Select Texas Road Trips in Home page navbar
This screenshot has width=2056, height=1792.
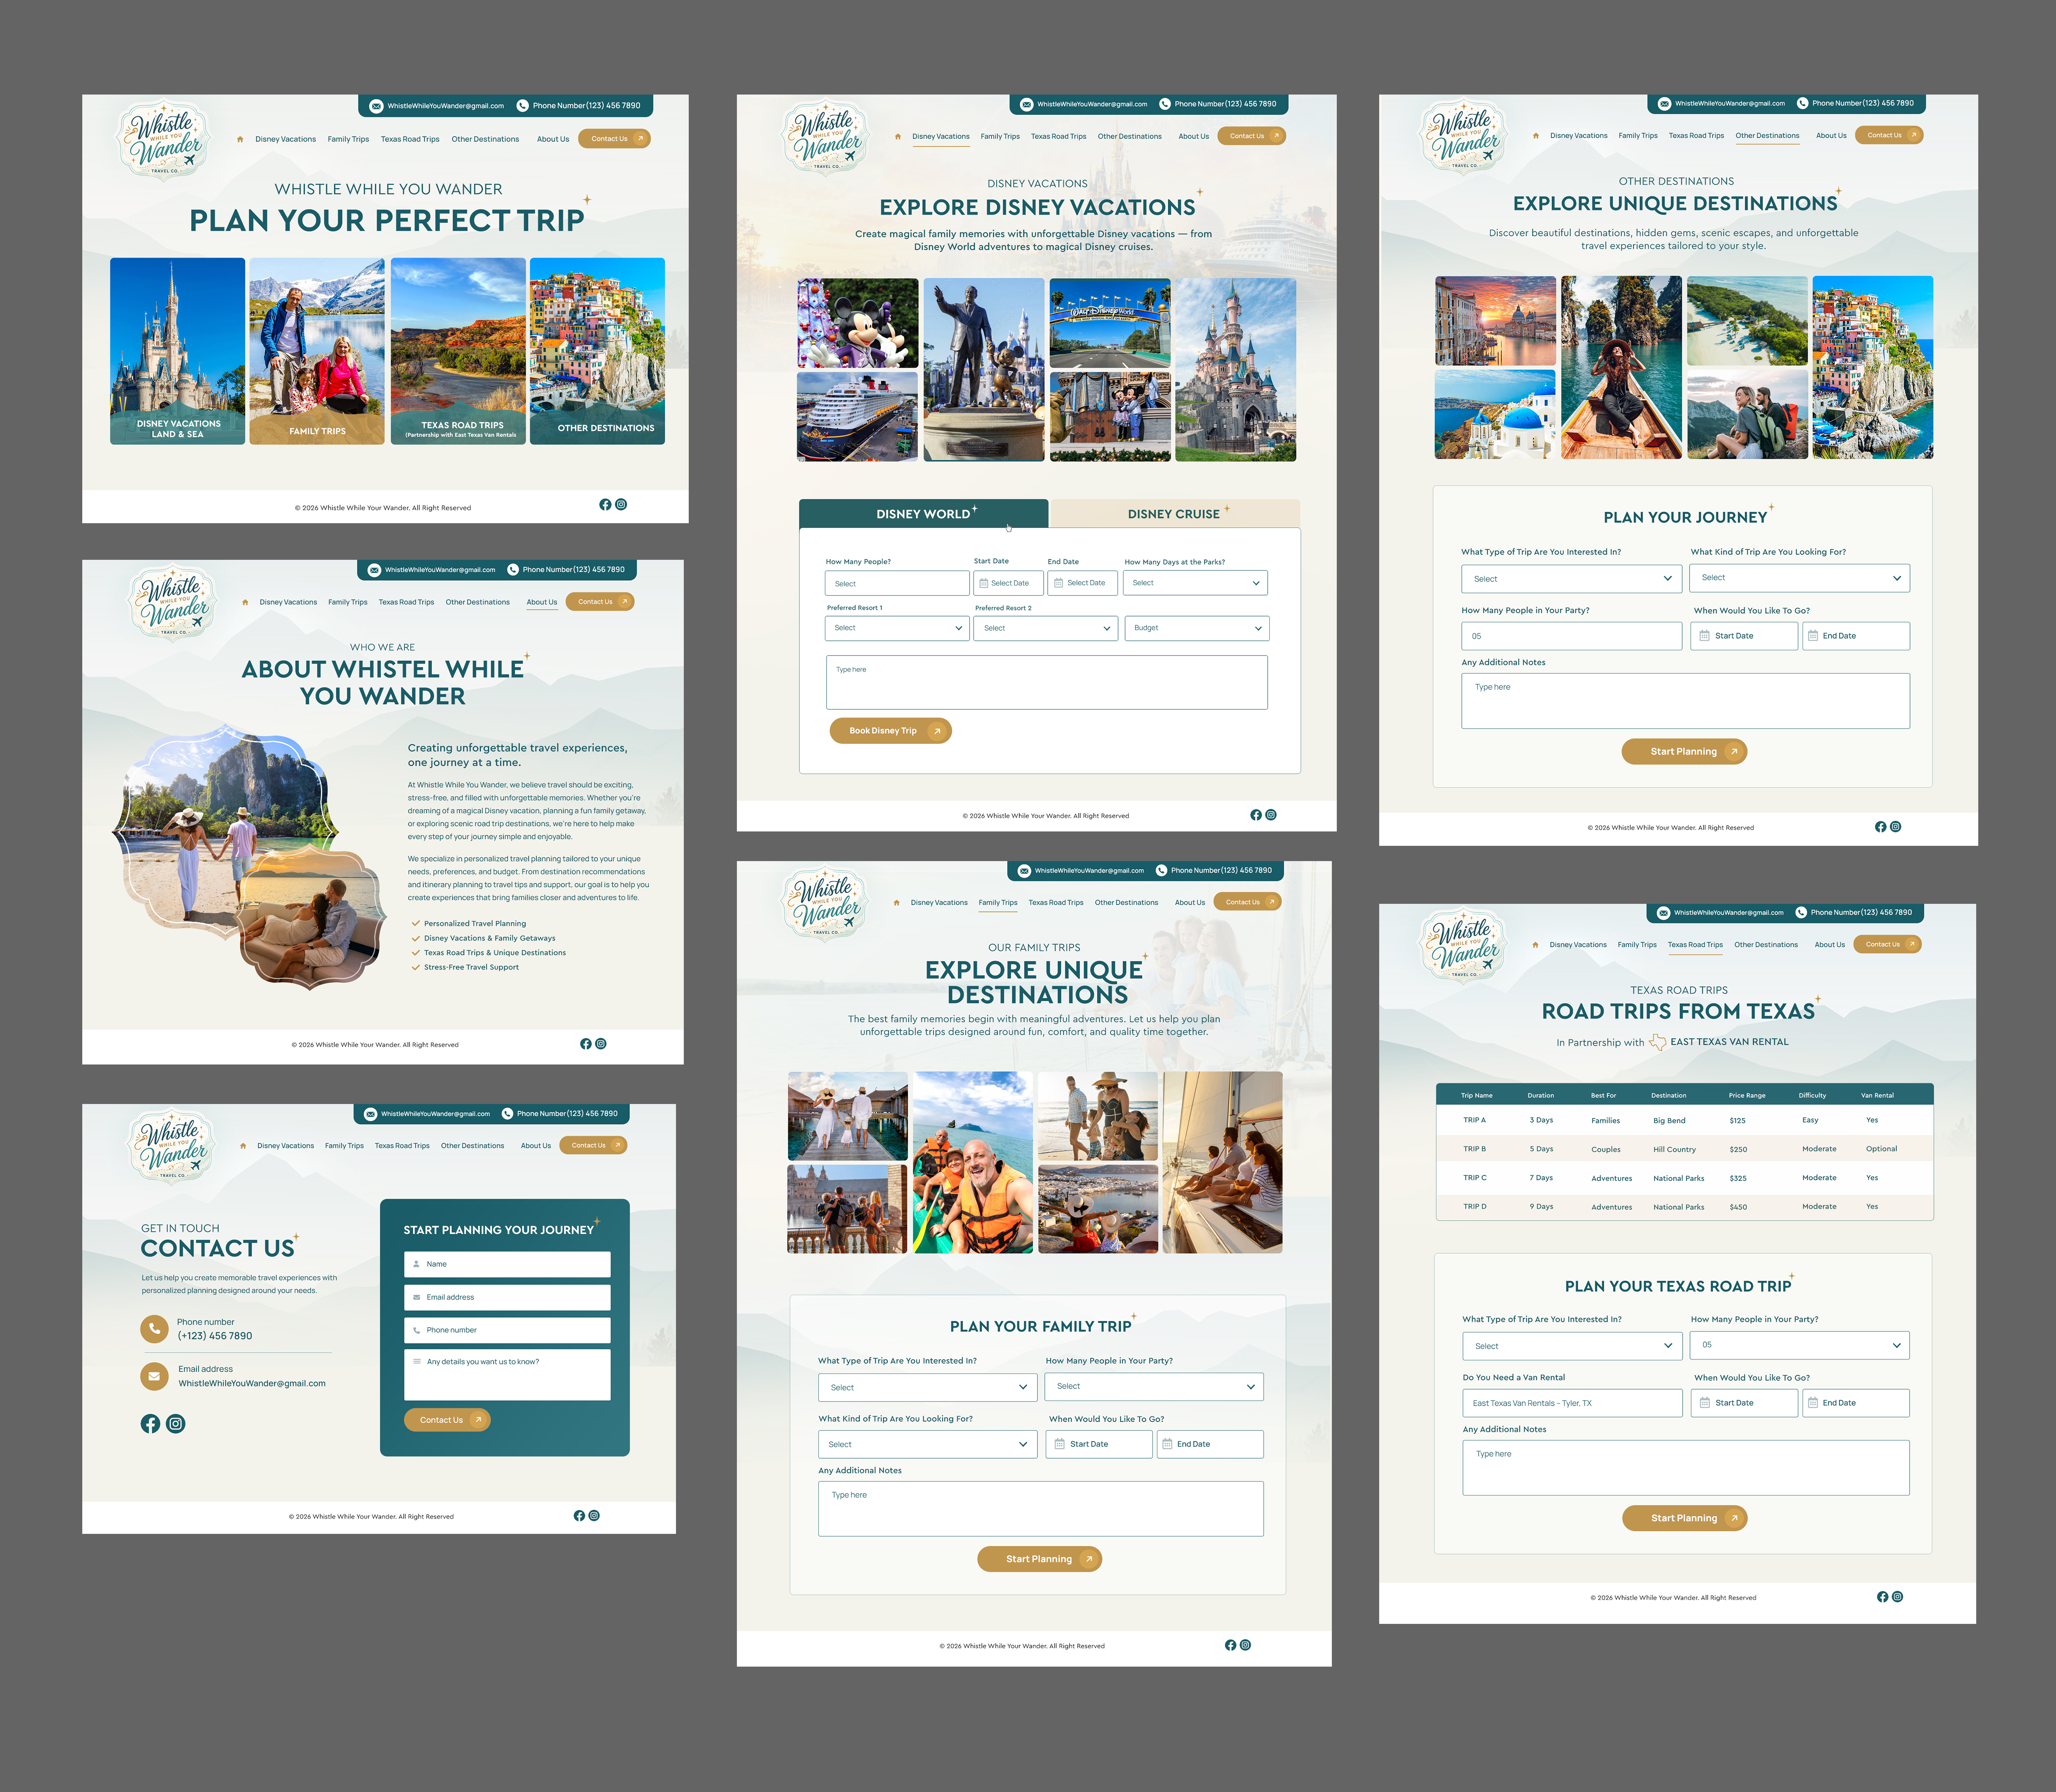pos(410,139)
